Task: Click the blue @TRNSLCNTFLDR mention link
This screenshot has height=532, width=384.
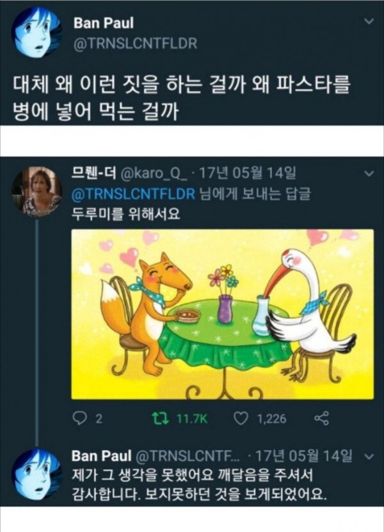Action: pos(134,194)
